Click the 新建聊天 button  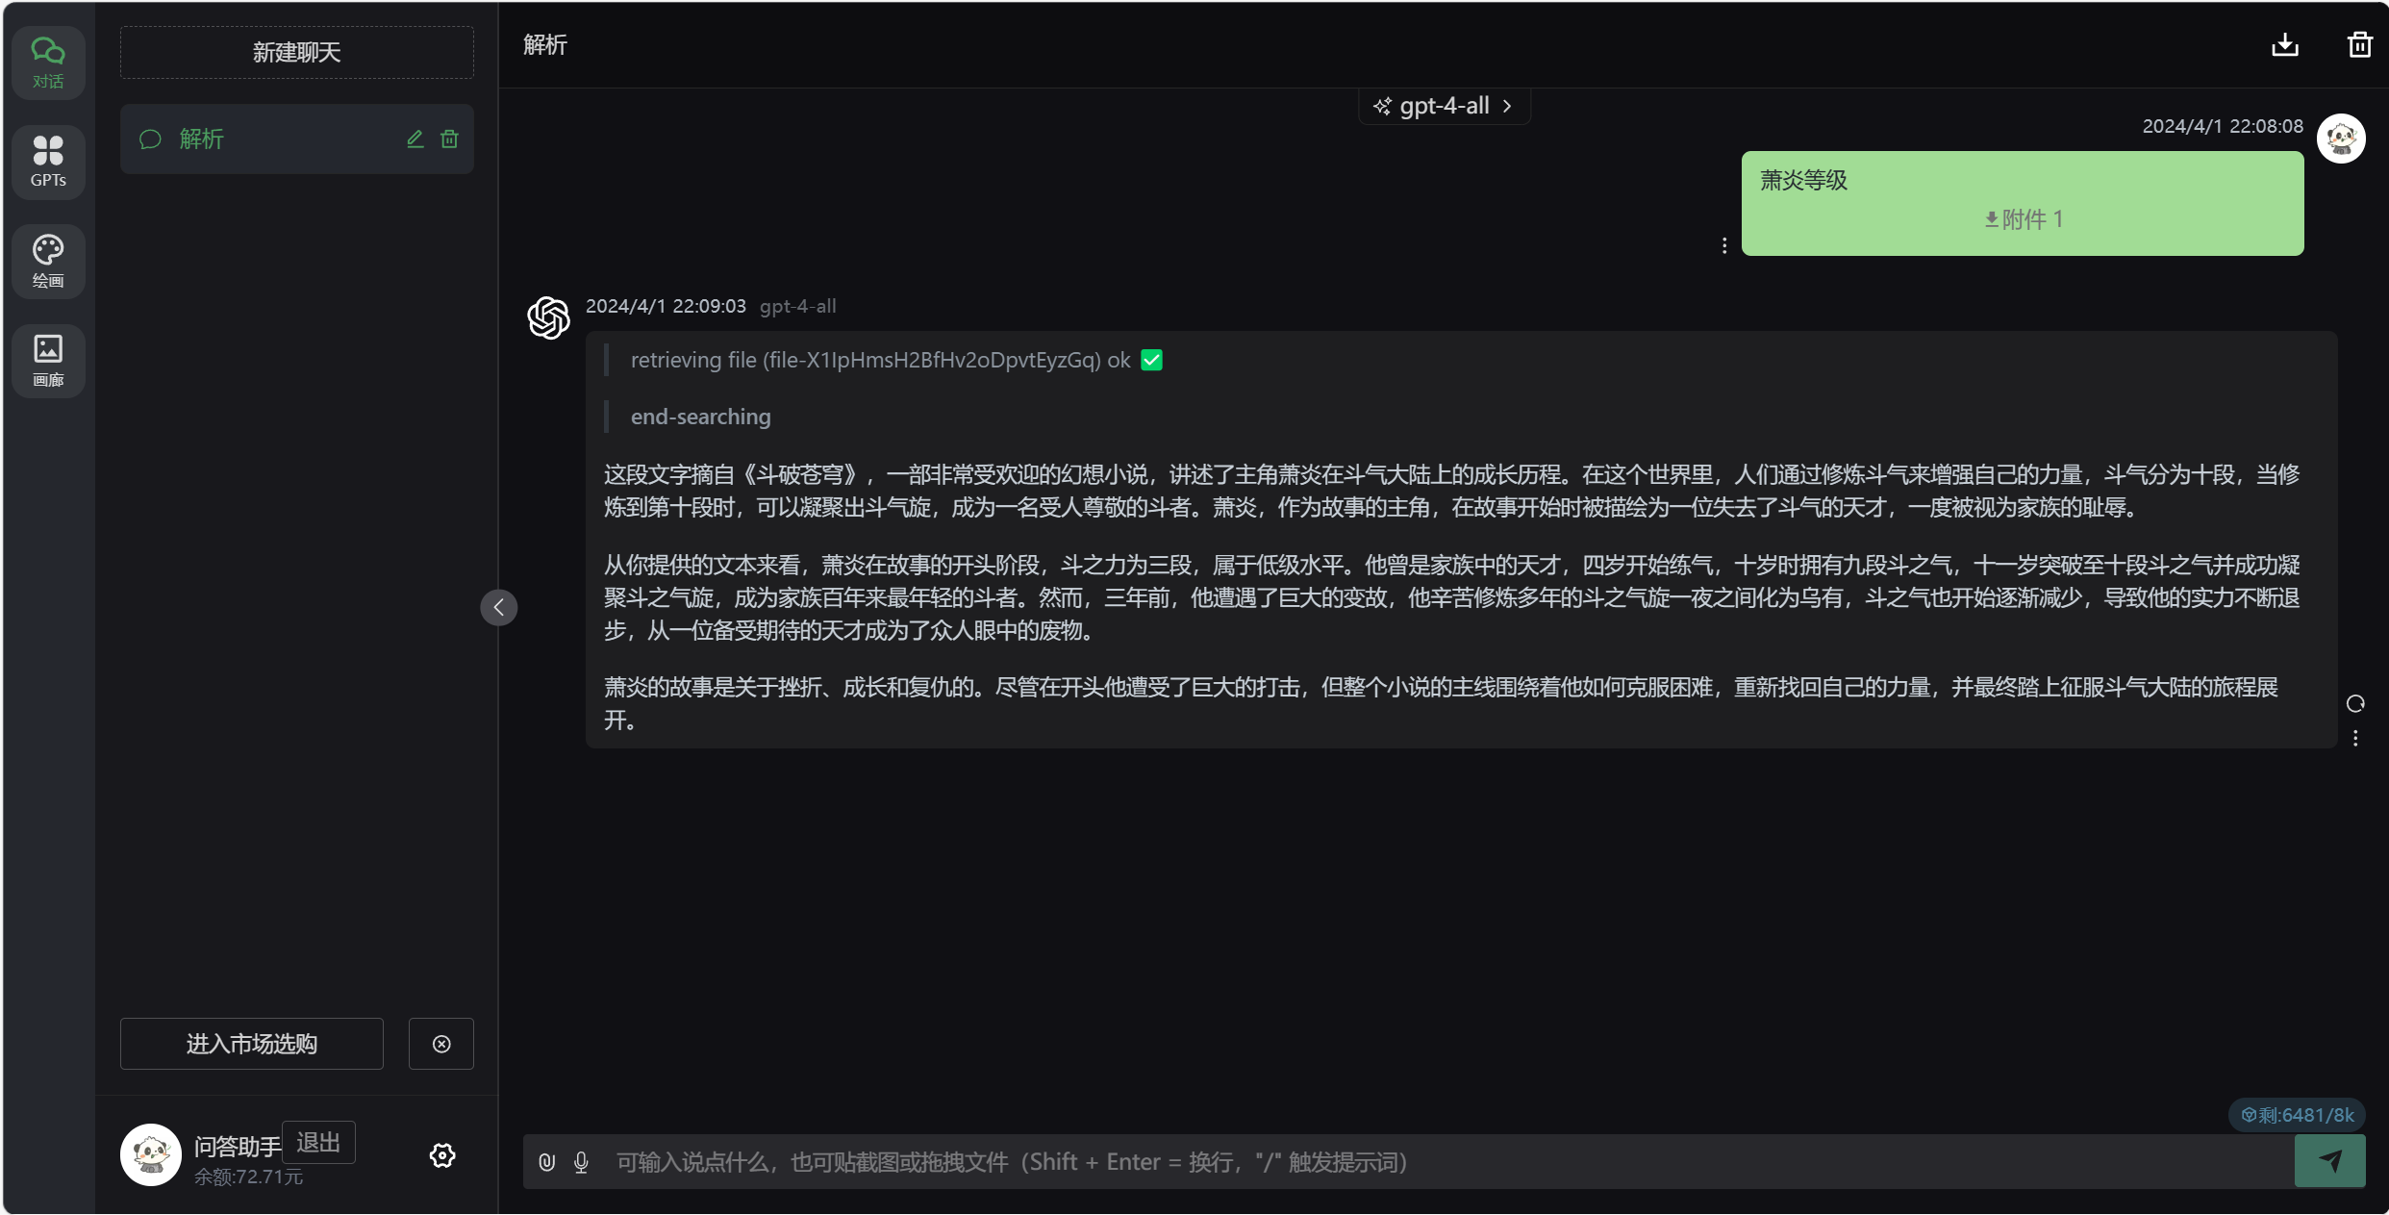click(x=296, y=52)
